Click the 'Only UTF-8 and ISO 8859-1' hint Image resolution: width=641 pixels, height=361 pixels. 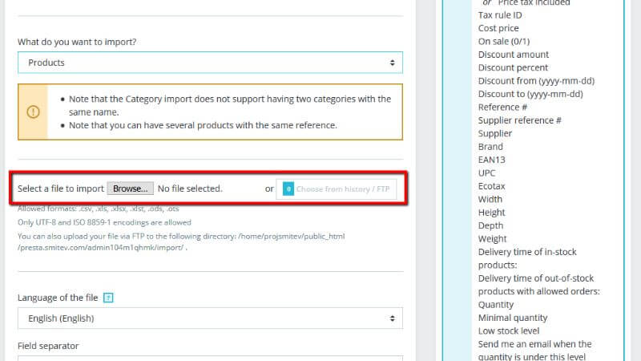104,222
